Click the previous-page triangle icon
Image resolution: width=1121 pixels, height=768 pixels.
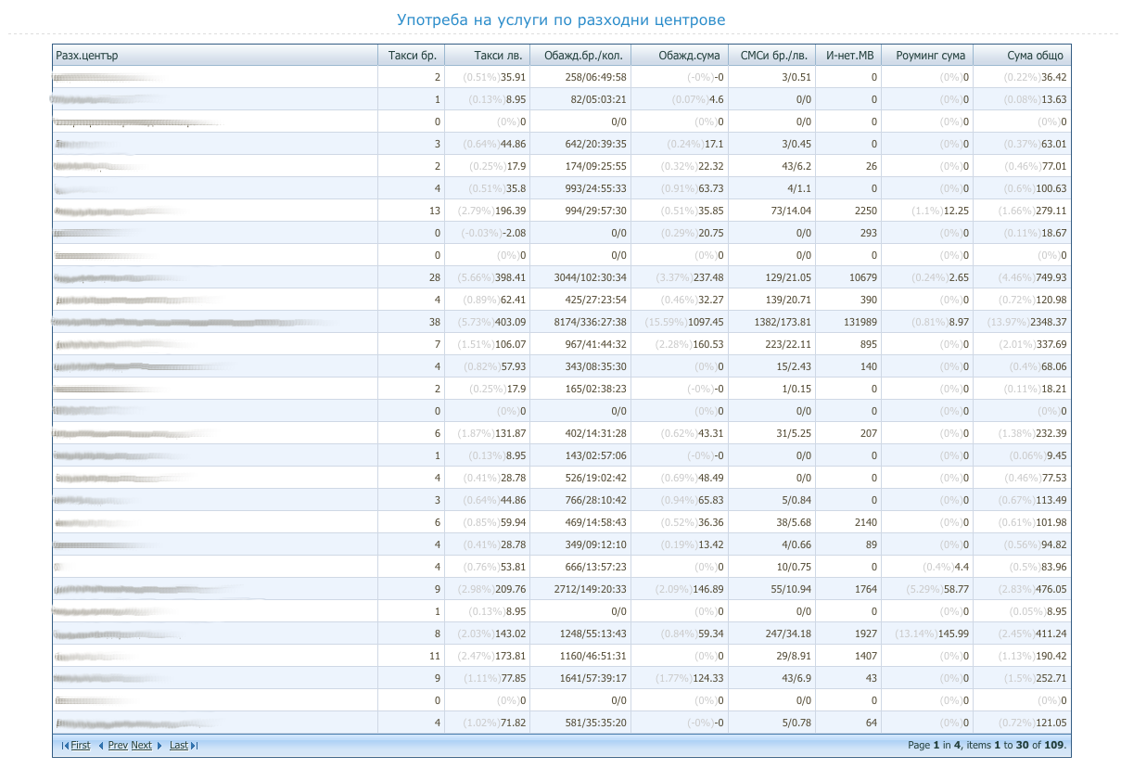101,746
